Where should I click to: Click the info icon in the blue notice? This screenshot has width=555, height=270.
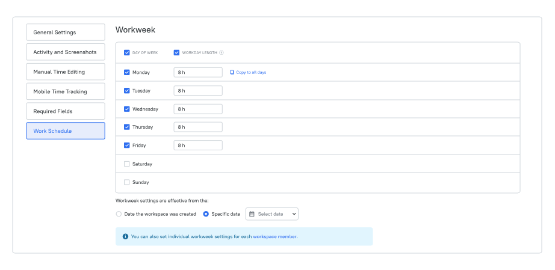coord(125,236)
